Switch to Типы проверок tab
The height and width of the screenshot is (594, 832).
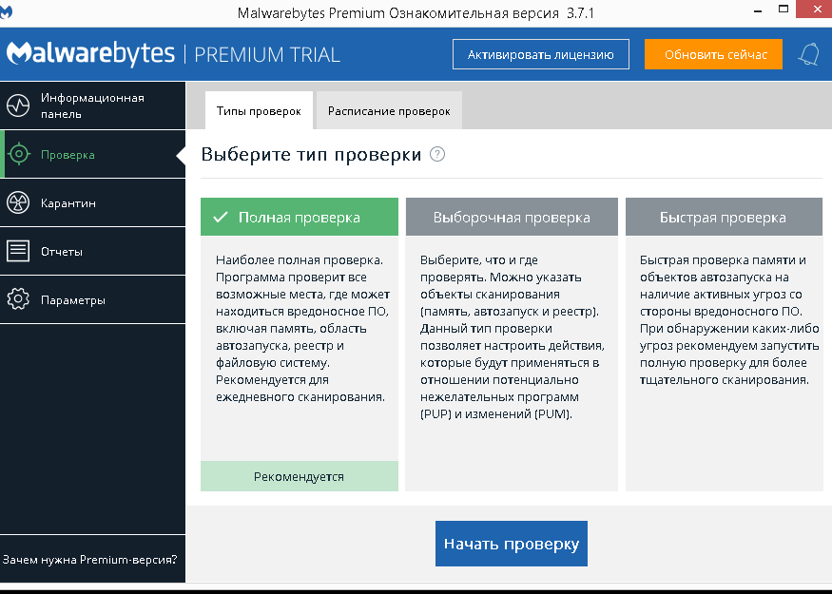coord(259,111)
